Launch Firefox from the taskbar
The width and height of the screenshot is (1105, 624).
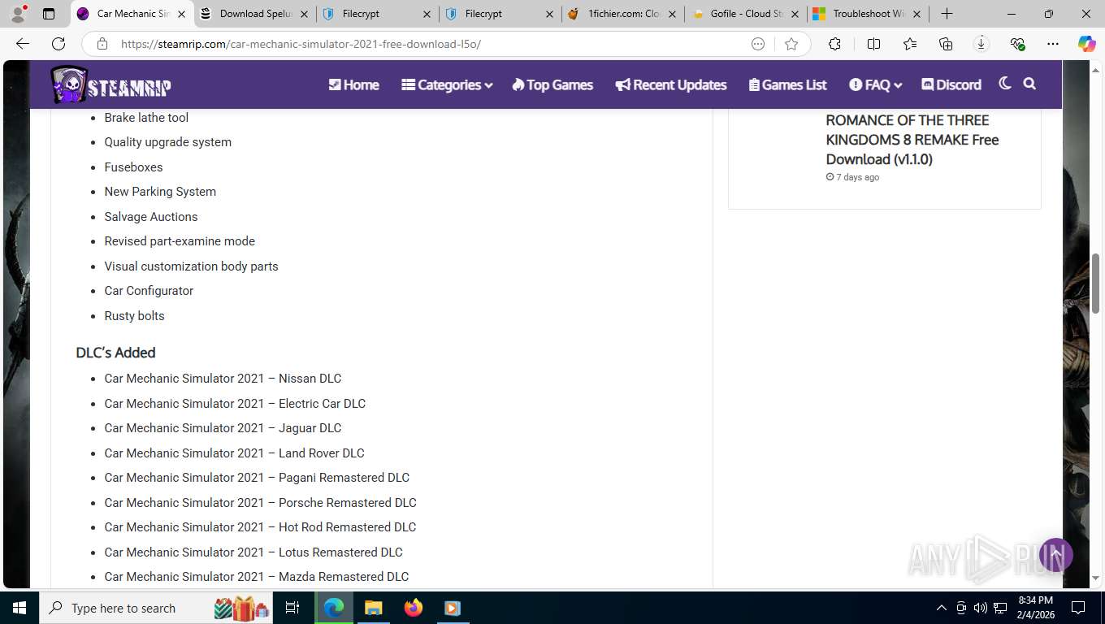point(414,608)
